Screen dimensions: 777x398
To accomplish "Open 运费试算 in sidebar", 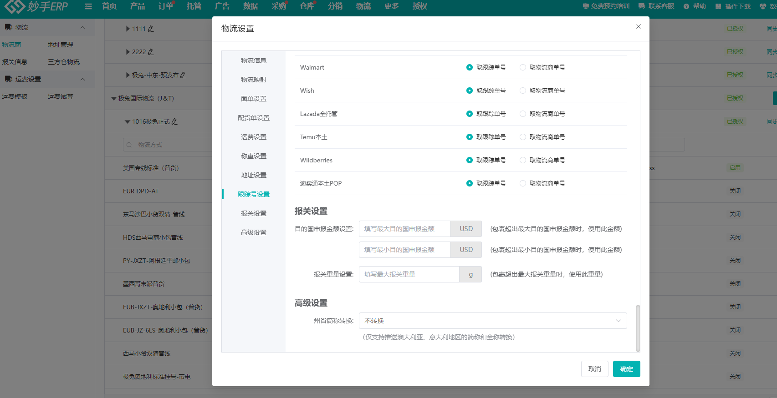I will click(61, 96).
